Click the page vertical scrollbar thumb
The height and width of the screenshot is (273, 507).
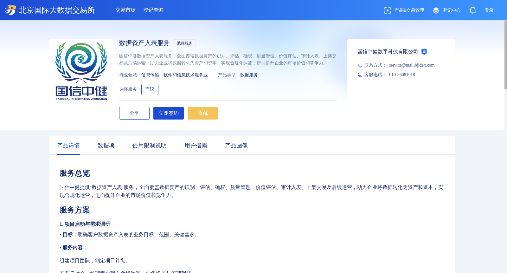click(506, 55)
